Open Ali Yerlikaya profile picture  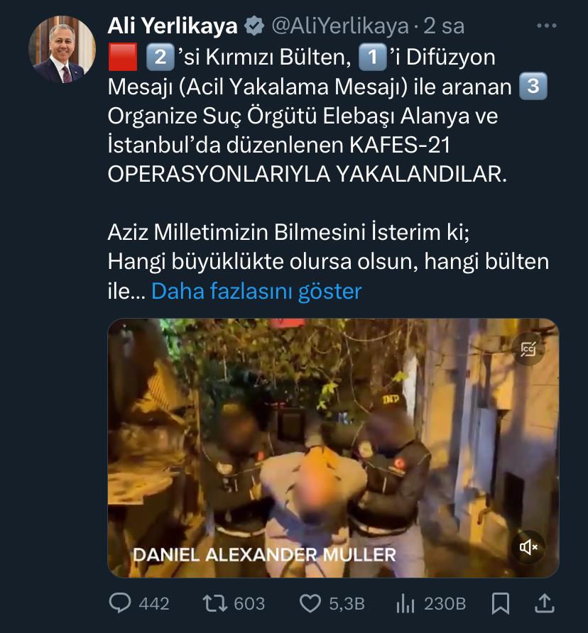tap(62, 50)
